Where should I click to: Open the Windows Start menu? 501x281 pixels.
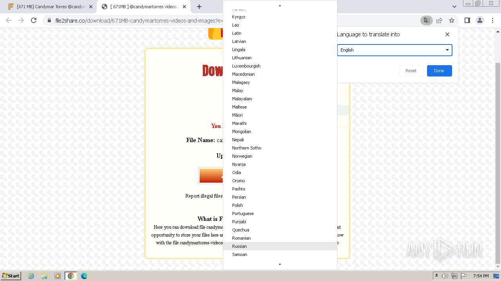(x=11, y=276)
